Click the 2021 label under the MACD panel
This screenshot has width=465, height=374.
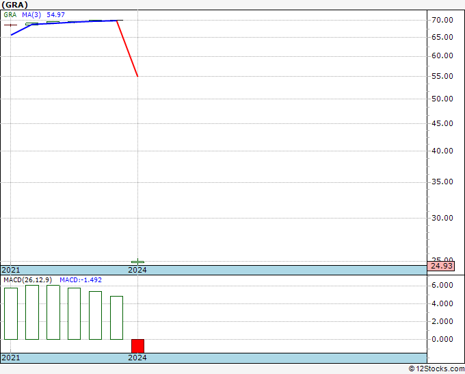coord(11,358)
